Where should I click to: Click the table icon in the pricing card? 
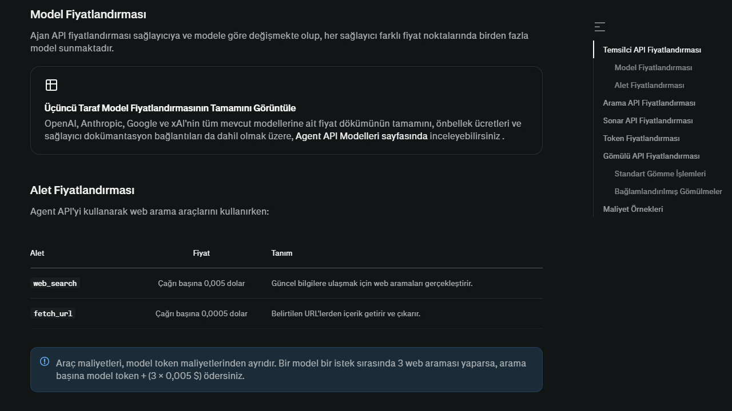tap(51, 85)
